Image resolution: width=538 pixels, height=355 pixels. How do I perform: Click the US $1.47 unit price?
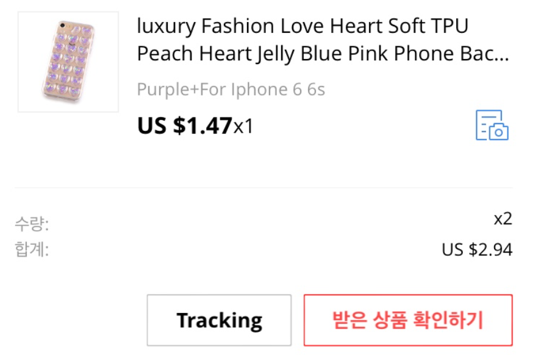[x=185, y=125]
